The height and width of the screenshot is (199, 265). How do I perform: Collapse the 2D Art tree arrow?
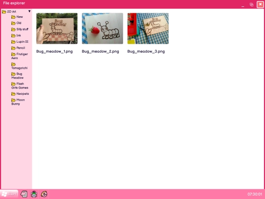[29, 11]
